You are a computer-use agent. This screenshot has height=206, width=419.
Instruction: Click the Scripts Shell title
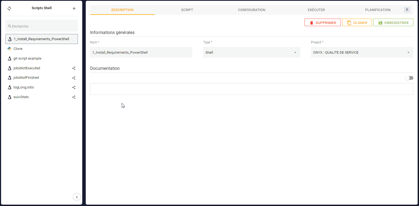pyautogui.click(x=42, y=8)
